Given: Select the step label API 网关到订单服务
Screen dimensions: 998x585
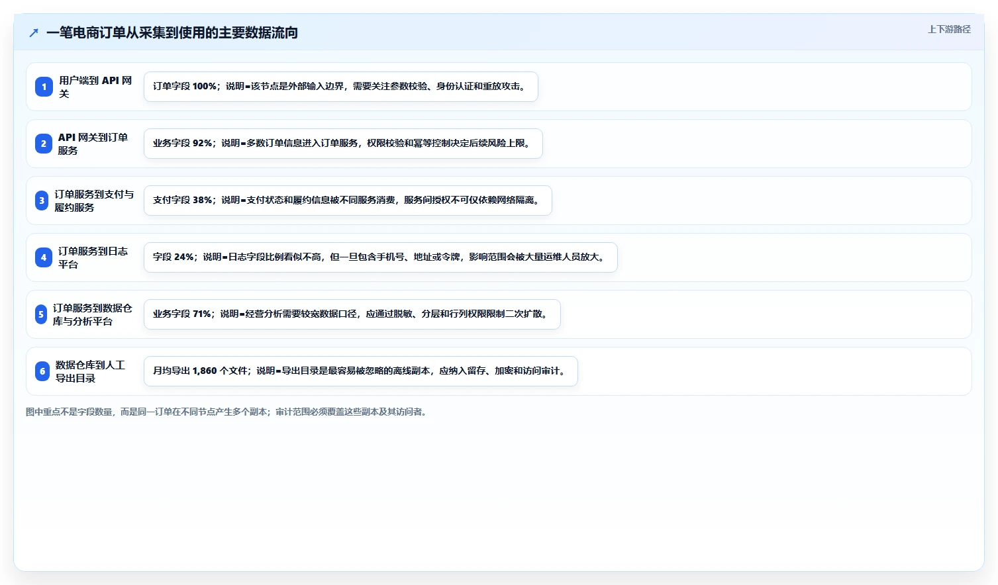Looking at the screenshot, I should 93,144.
